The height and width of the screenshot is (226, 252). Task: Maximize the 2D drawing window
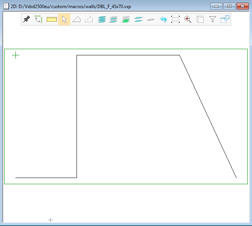(230, 6)
